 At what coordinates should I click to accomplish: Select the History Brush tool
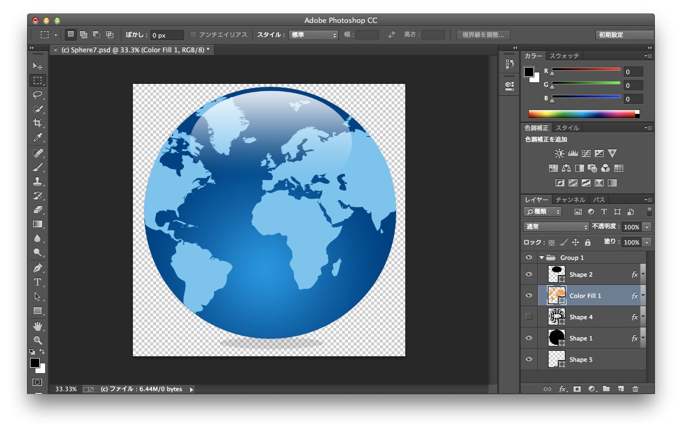[38, 196]
